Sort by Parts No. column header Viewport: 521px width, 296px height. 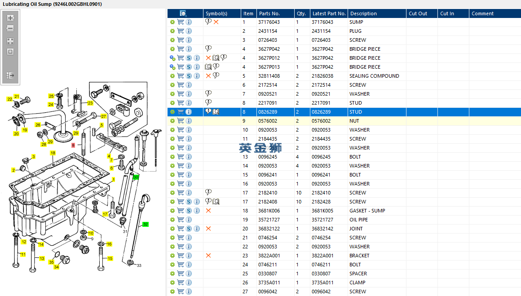pyautogui.click(x=269, y=13)
